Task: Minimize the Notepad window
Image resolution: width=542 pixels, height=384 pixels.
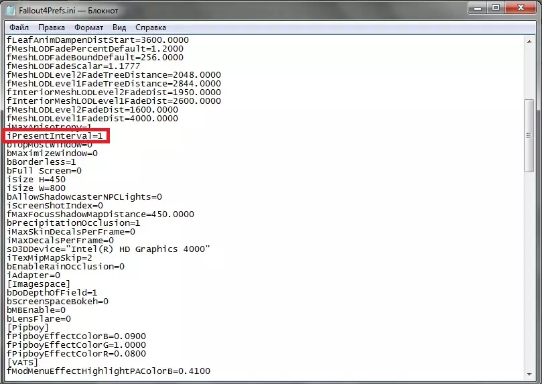Action: point(478,7)
